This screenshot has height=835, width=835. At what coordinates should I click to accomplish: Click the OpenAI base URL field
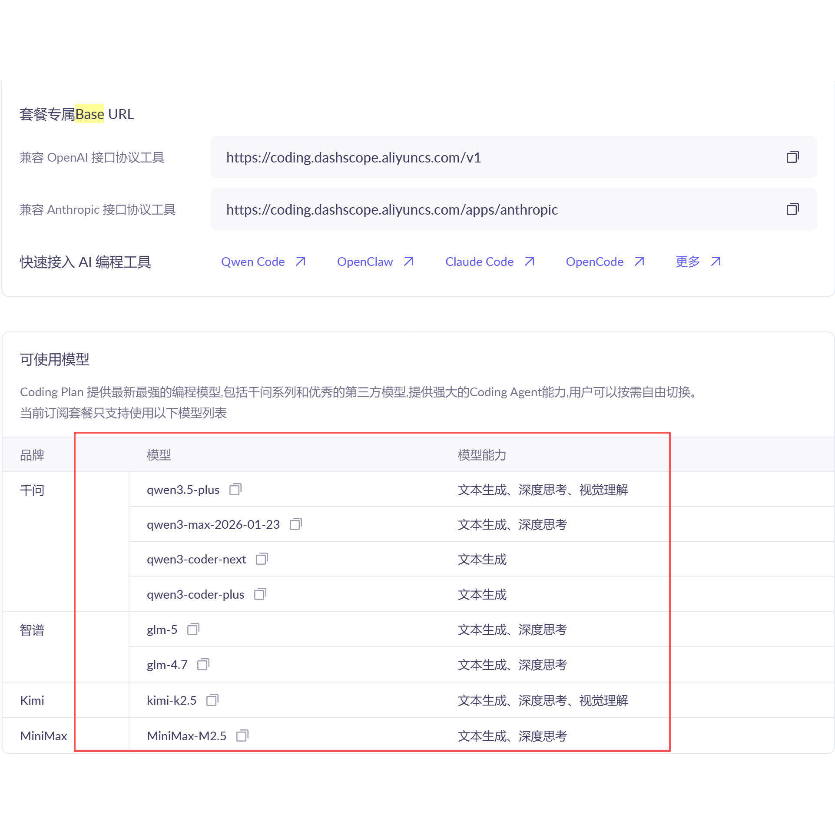pos(514,157)
